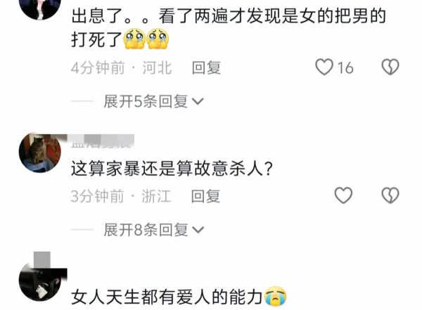Select the comment text starting with 出息了
The image size is (422, 310).
click(x=229, y=27)
